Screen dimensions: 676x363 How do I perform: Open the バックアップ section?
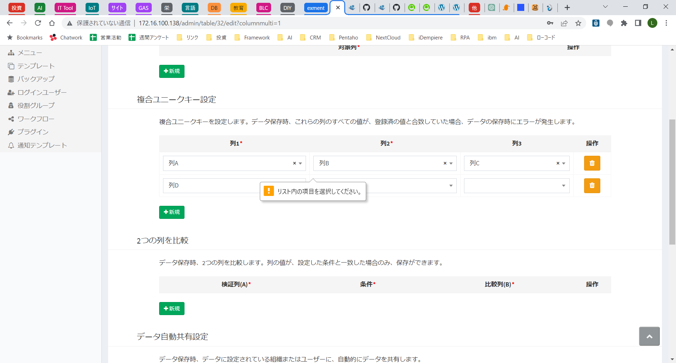[36, 79]
